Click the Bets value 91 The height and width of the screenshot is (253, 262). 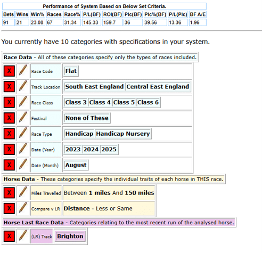pos(9,22)
